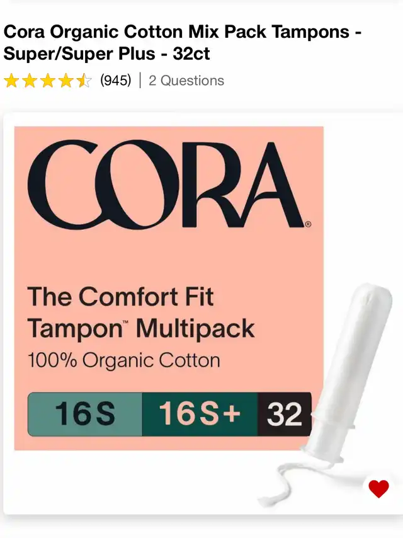Click the "Tampon Multipack" text line
The image size is (403, 538).
click(140, 329)
